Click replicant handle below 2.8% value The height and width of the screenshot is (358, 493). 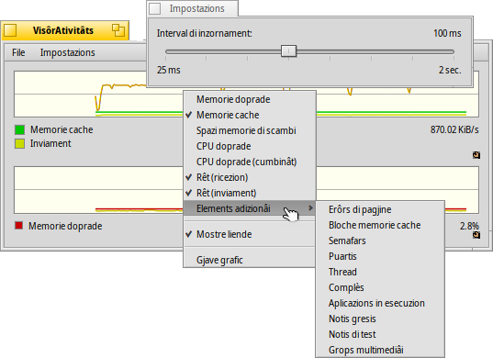click(476, 235)
